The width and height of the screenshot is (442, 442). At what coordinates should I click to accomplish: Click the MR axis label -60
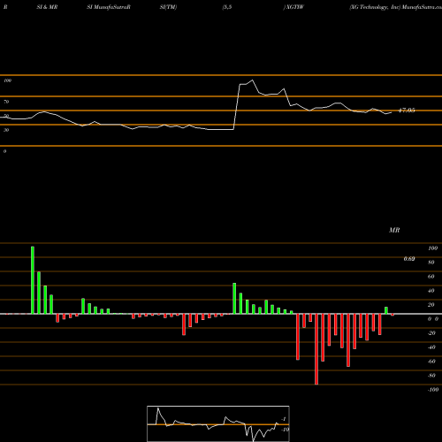[431, 362]
